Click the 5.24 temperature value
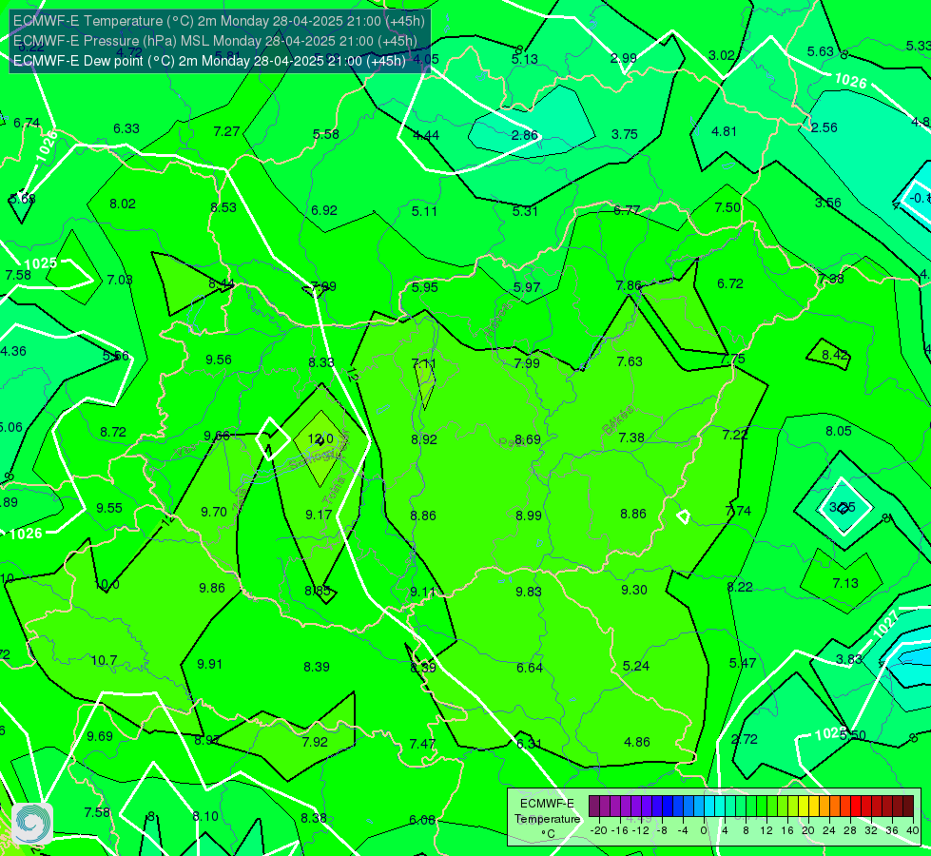Screen dimensions: 931x856 coord(636,666)
